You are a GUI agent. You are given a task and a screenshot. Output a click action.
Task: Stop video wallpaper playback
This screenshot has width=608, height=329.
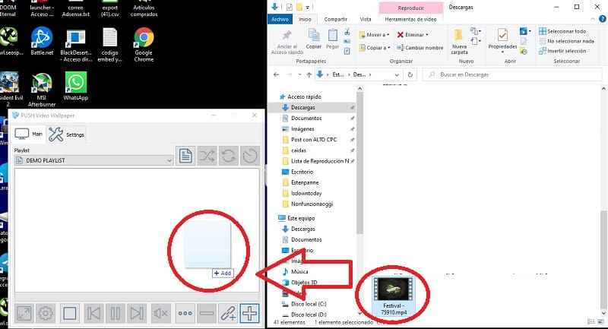point(70,313)
